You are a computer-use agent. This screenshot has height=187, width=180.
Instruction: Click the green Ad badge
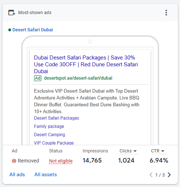38,78
